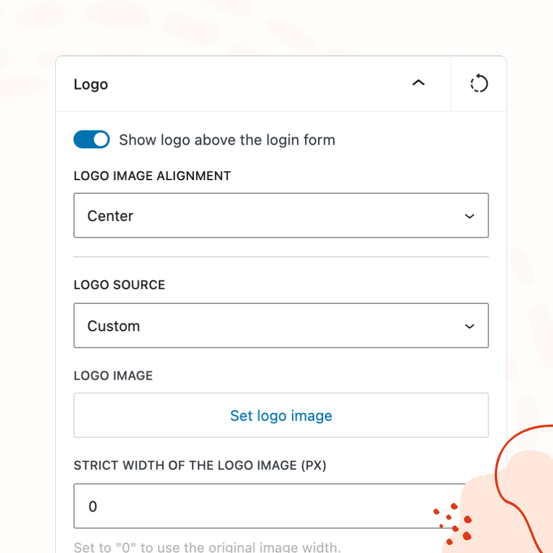Open the Logo Source dropdown showing Custom

point(280,326)
